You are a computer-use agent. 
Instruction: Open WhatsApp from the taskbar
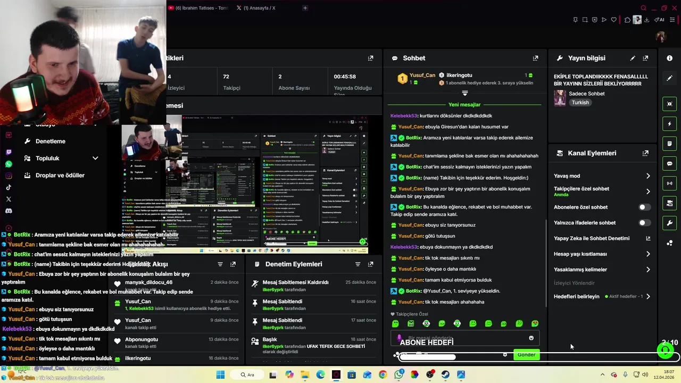pos(399,374)
